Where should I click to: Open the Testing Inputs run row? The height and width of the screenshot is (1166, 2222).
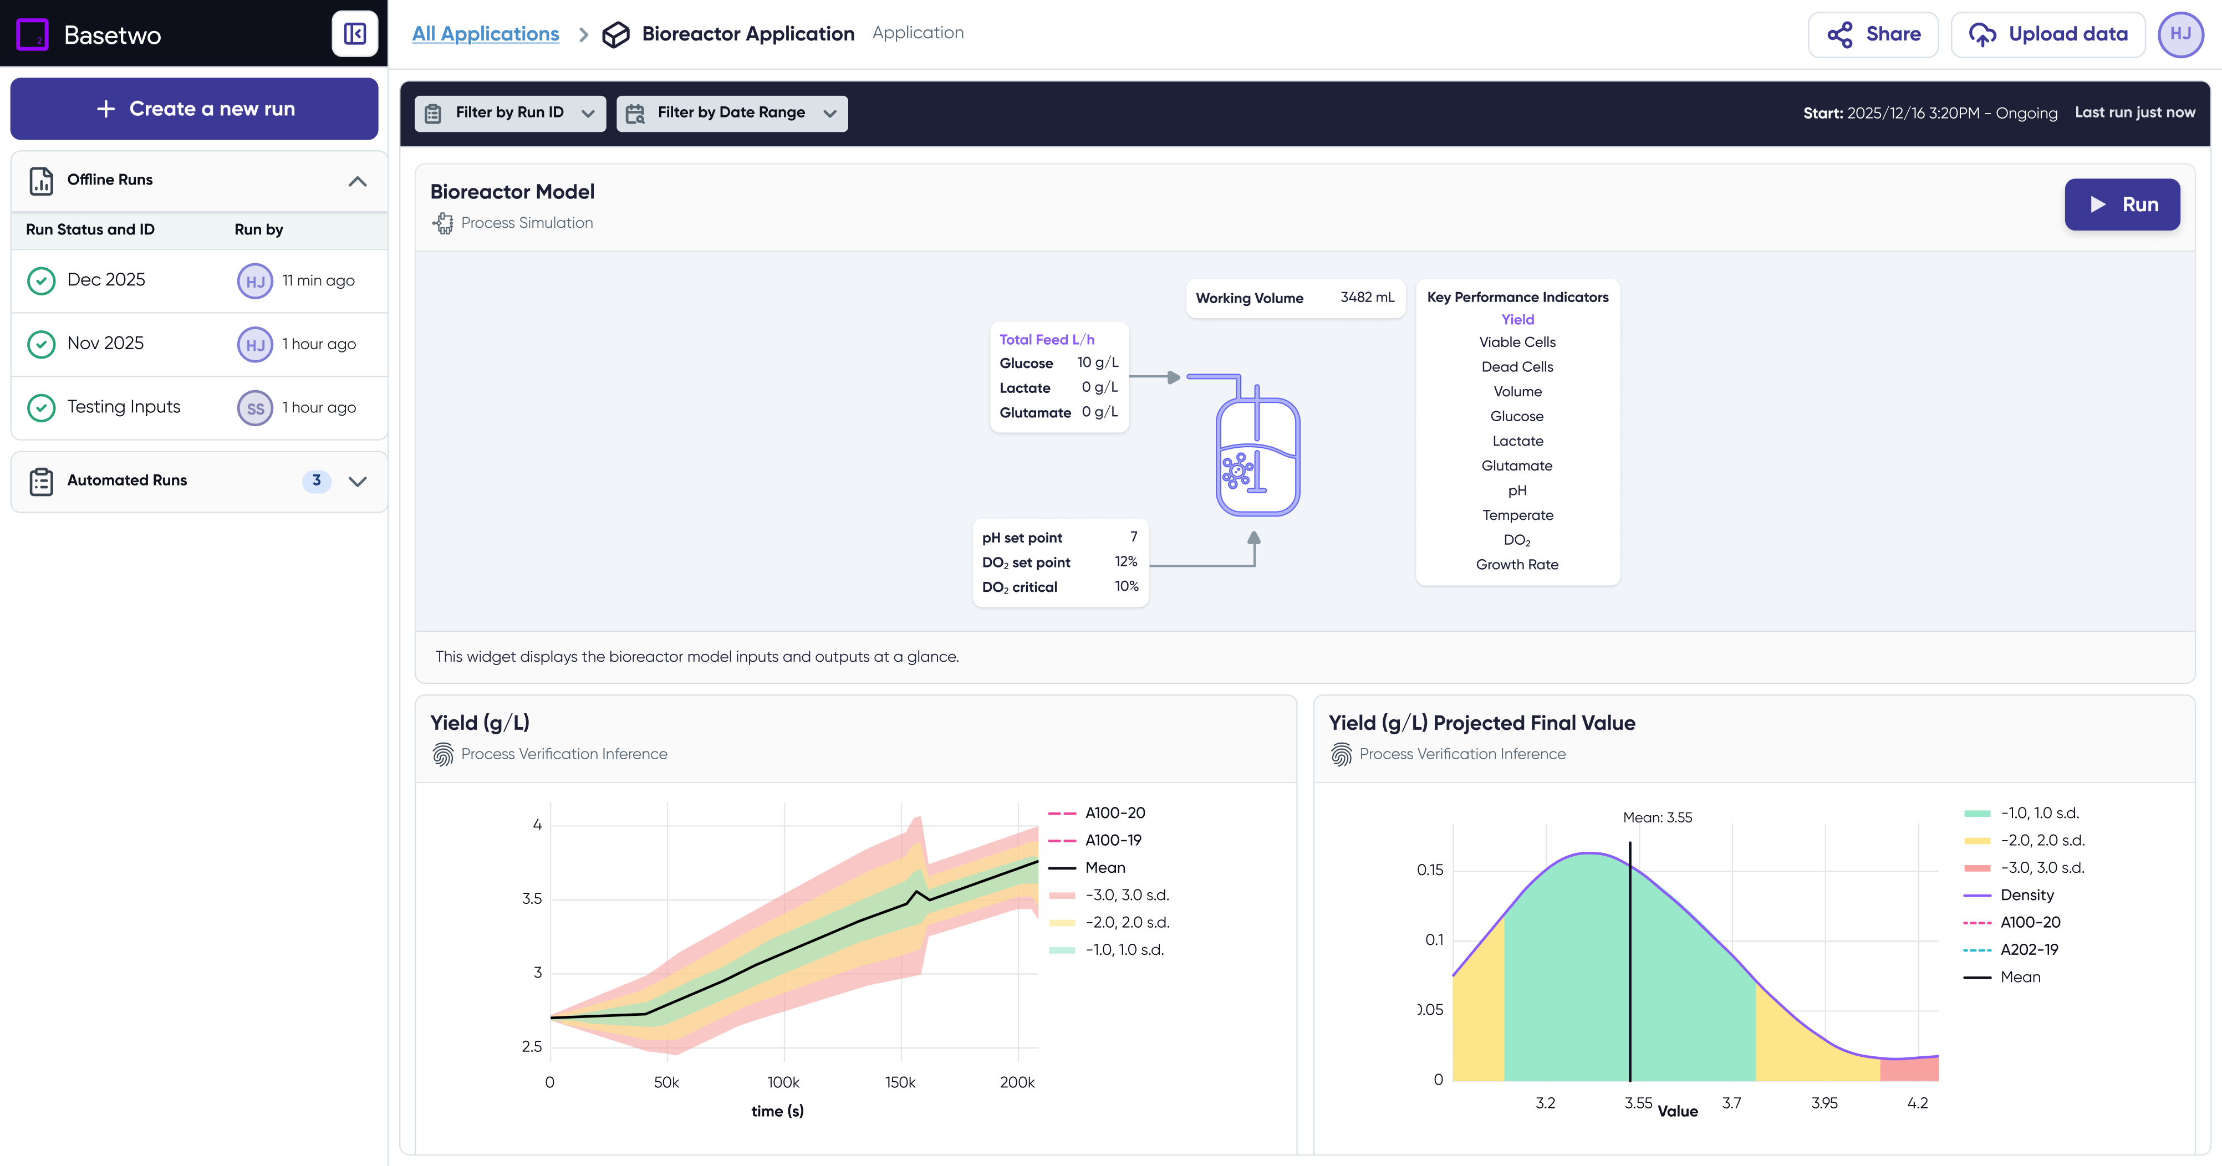point(124,407)
